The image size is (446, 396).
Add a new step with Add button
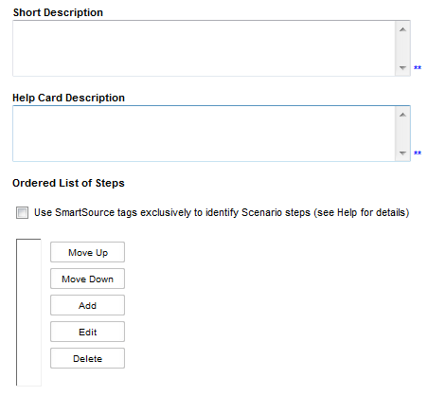tap(87, 305)
